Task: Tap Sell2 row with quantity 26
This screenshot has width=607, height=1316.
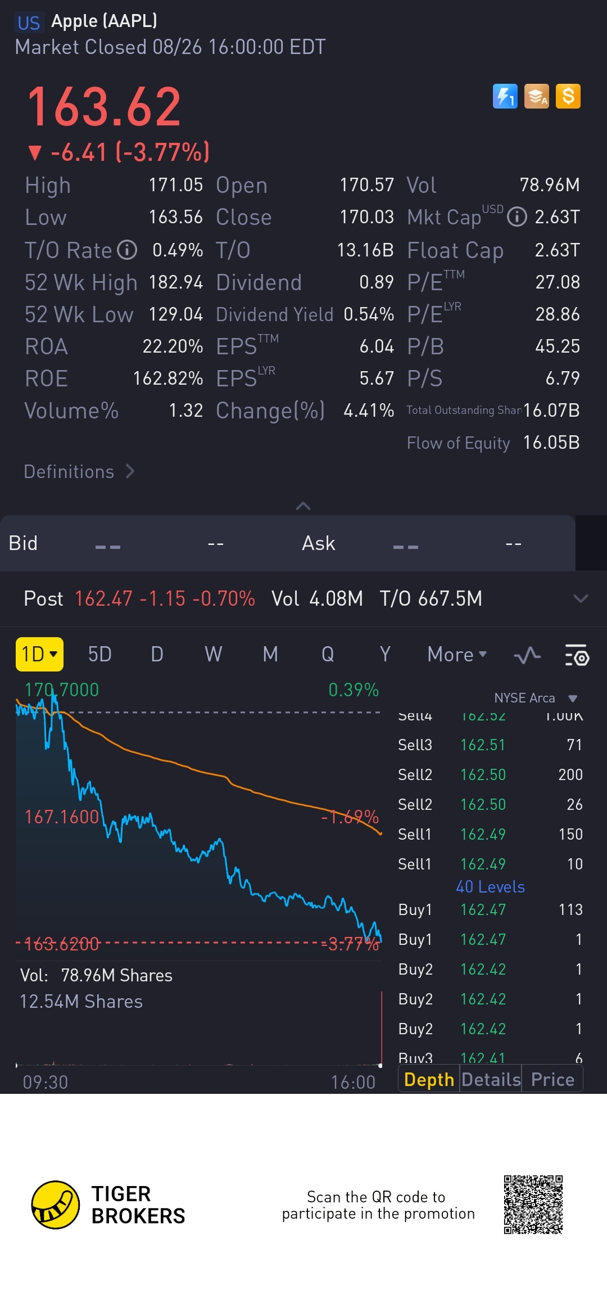Action: pos(490,804)
